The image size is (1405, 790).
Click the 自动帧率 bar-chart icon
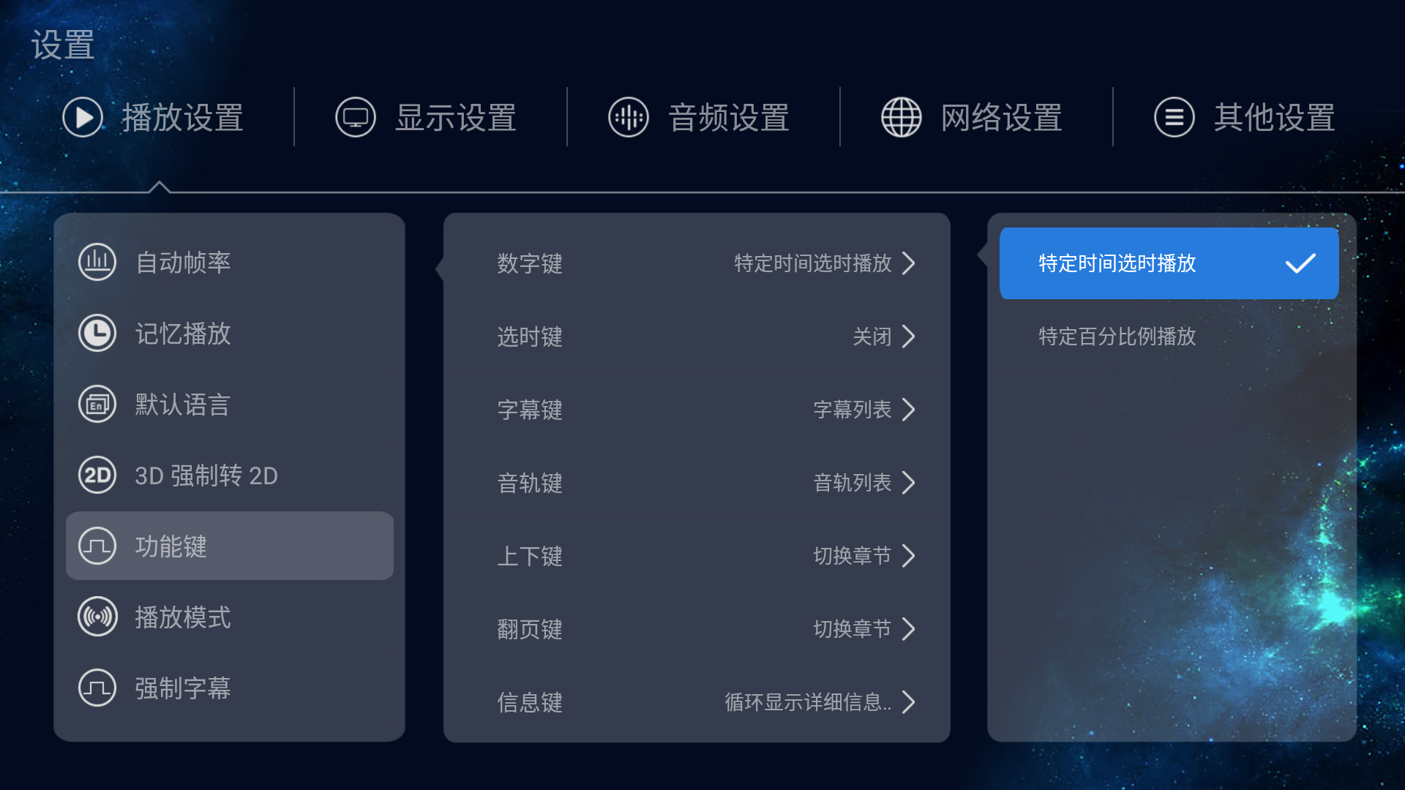click(x=97, y=262)
